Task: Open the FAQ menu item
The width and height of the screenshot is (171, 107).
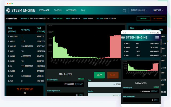Action: pos(83,10)
